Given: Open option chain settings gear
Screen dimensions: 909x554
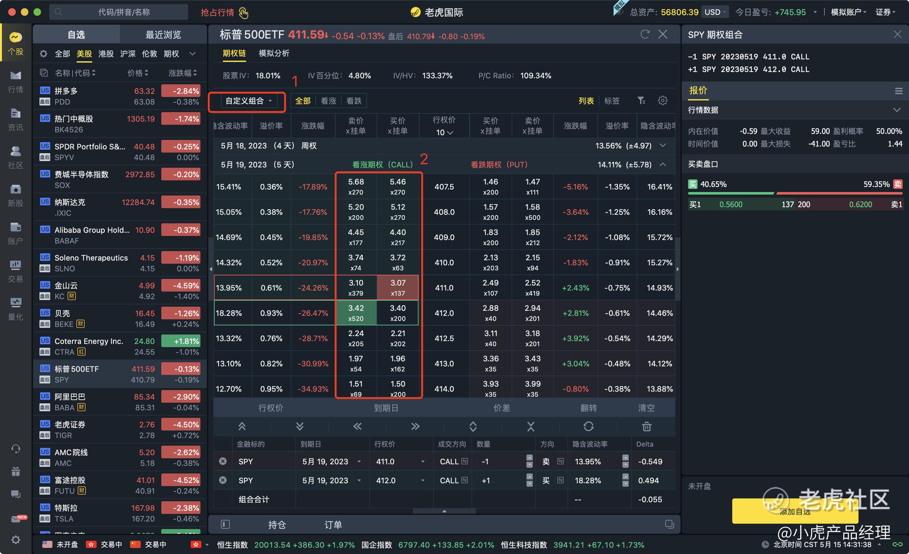Looking at the screenshot, I should point(662,100).
